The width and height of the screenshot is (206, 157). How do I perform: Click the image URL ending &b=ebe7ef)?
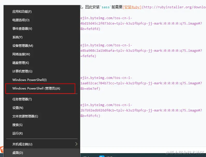click(90, 89)
